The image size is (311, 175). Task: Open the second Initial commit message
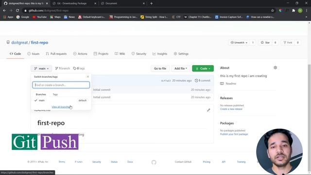tap(102, 97)
